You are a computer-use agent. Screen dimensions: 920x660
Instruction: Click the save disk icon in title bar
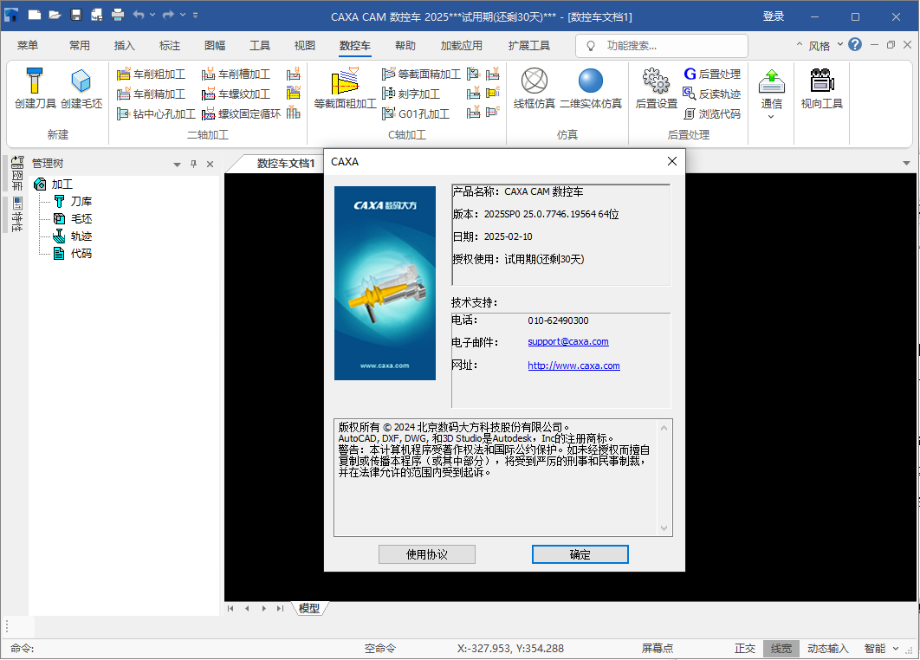click(x=76, y=16)
